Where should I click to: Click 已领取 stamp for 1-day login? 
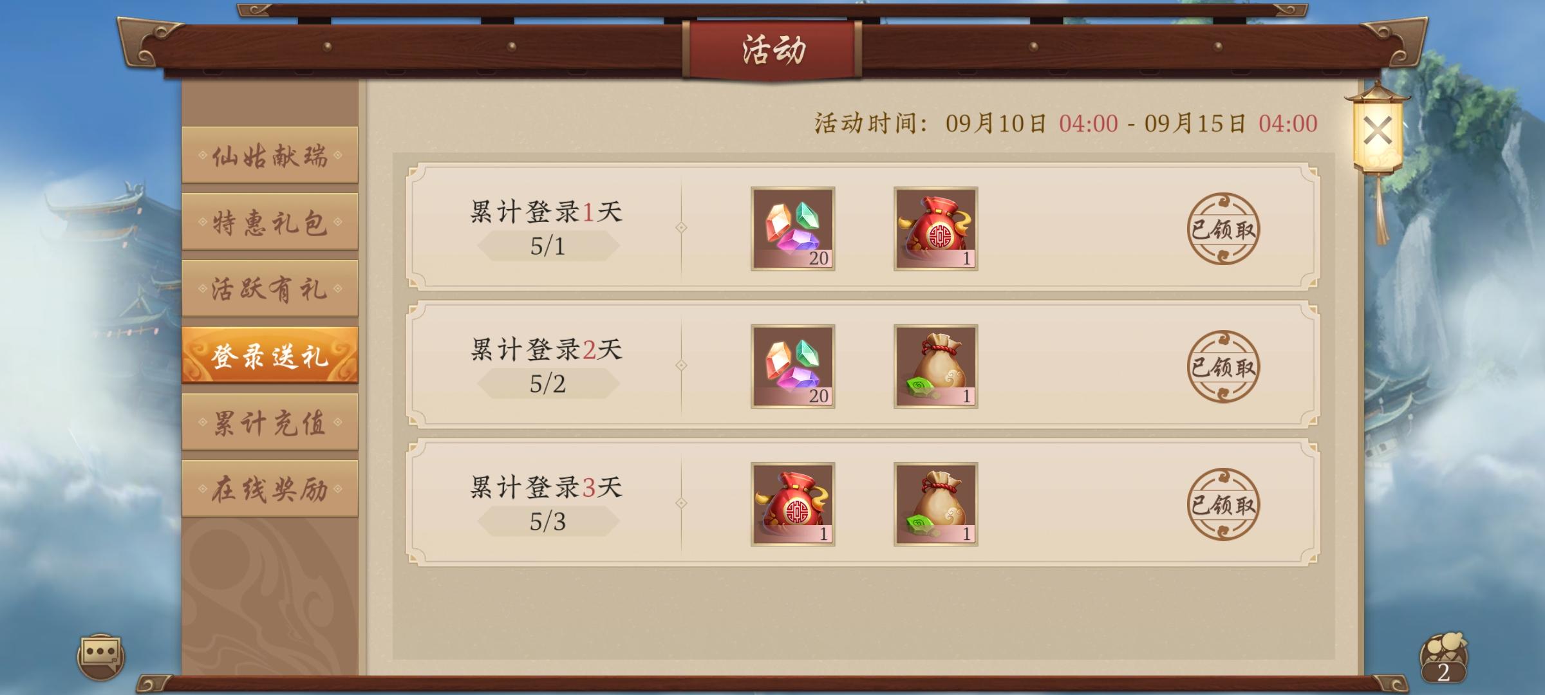click(x=1223, y=228)
